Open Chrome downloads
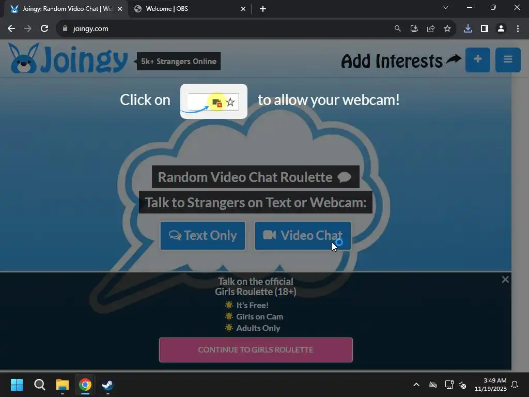The width and height of the screenshot is (529, 397). [468, 29]
